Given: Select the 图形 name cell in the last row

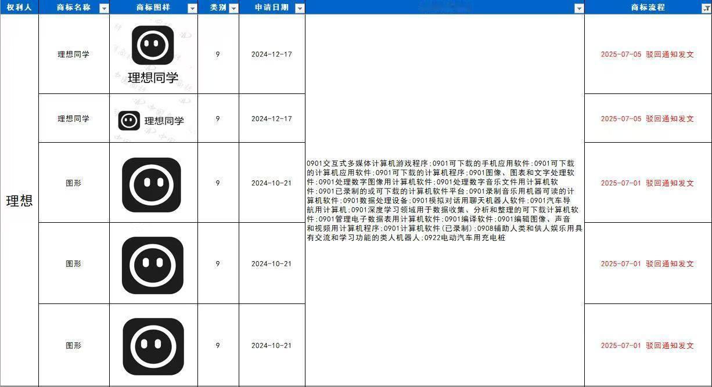Looking at the screenshot, I should 74,345.
